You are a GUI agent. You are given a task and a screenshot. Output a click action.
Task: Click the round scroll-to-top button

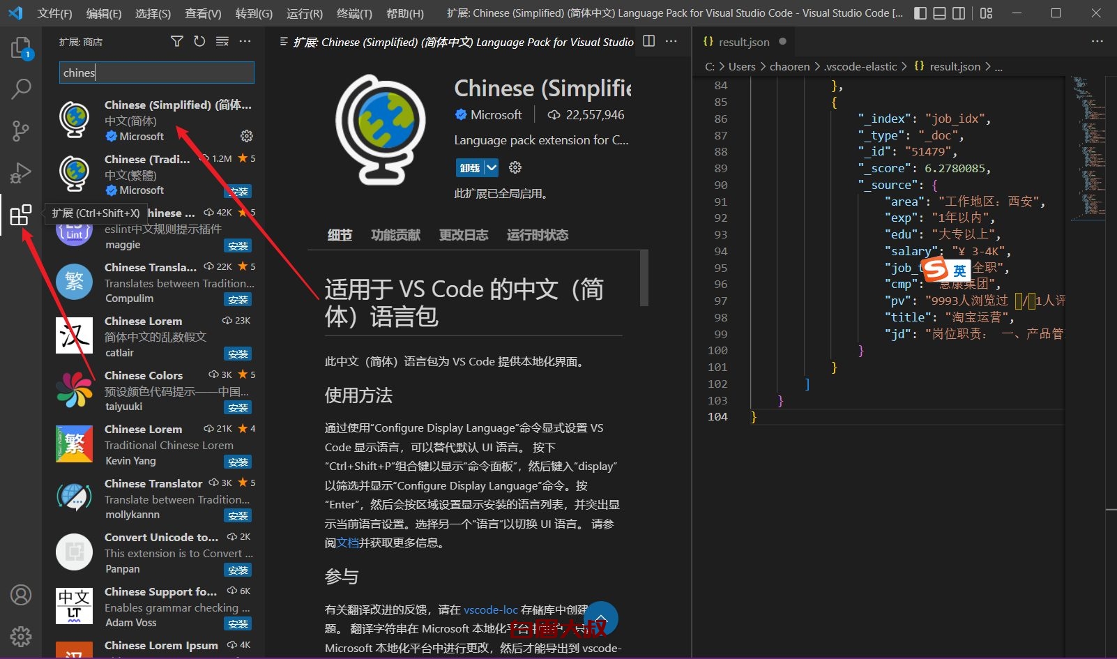[x=601, y=619]
